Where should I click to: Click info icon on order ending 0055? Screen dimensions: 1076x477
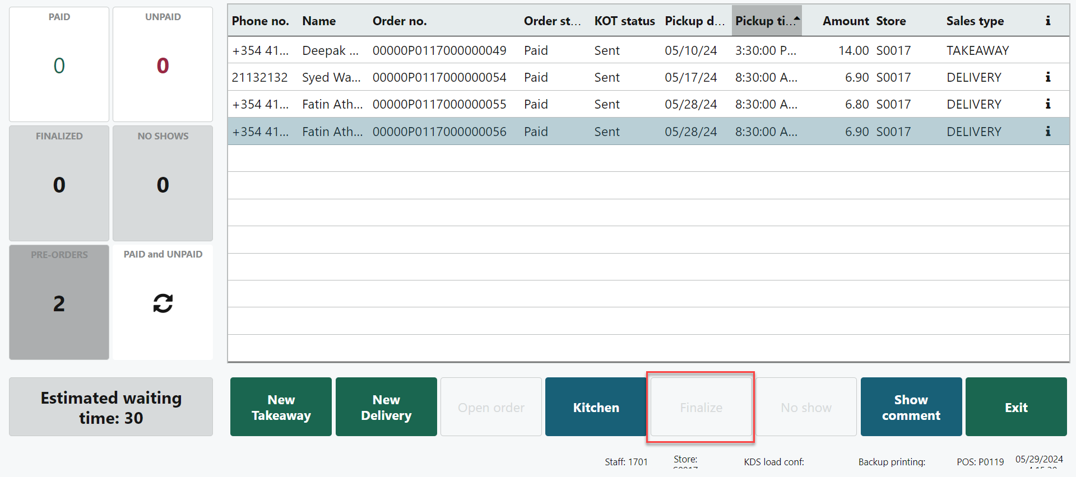[1047, 104]
